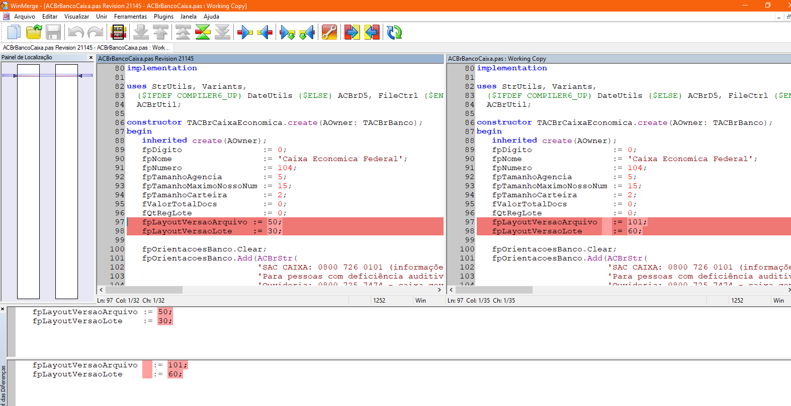Click 'constructor' keyword in left pane
This screenshot has height=406, width=791.
154,122
